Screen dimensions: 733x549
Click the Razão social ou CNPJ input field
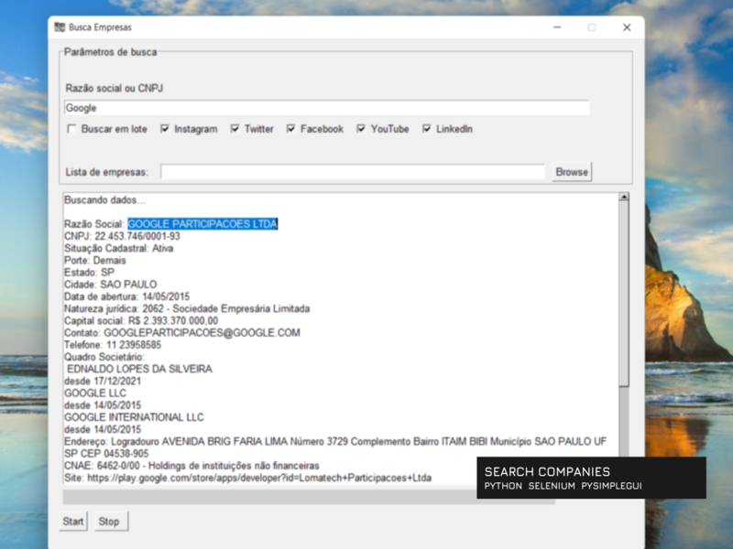point(326,108)
